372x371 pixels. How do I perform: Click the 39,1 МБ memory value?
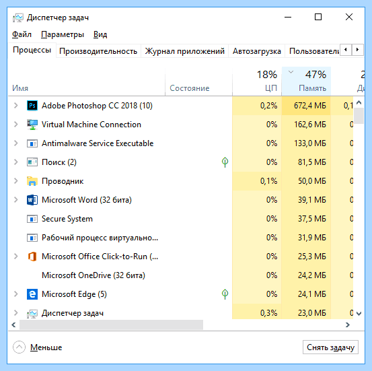point(311,200)
